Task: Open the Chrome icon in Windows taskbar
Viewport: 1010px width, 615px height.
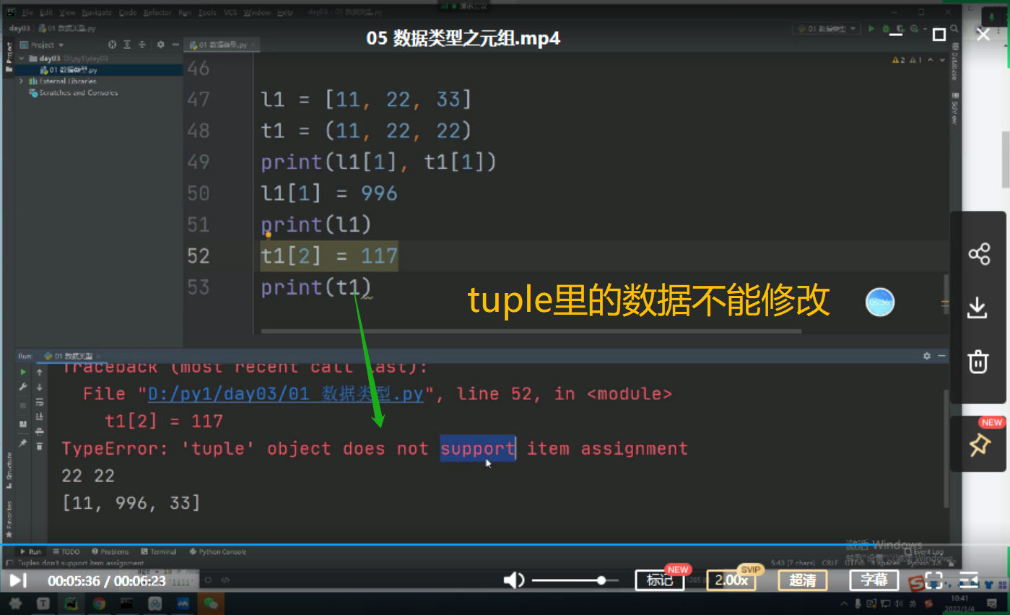Action: click(x=99, y=603)
